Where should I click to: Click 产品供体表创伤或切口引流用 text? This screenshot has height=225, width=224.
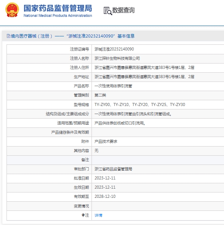coord(120,123)
